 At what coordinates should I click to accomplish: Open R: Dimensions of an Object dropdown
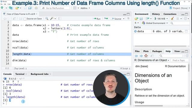[x=152, y=60]
